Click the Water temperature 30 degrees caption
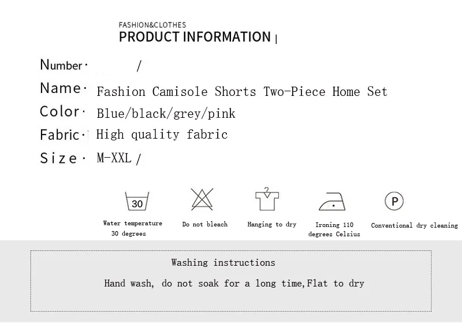Screen dimensions: 462x331 (133, 228)
